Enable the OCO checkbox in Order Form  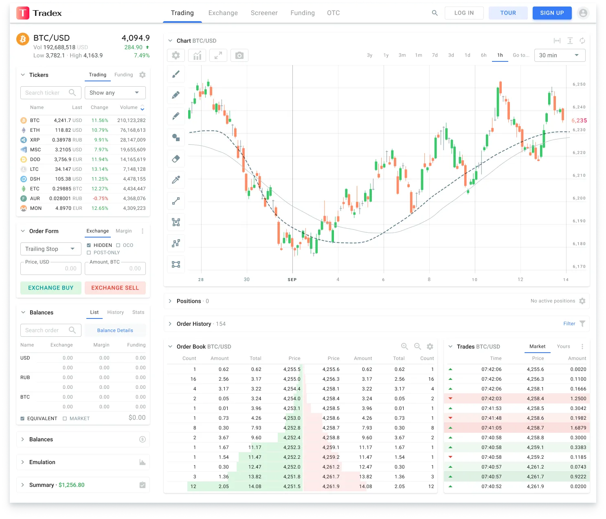(x=118, y=245)
